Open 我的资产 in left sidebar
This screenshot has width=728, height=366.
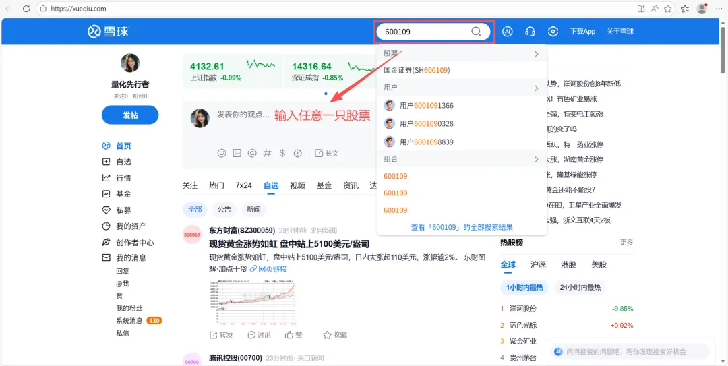(124, 226)
